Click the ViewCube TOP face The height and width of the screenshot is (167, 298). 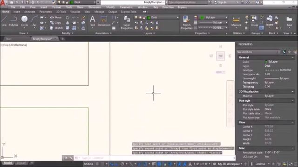click(x=220, y=56)
